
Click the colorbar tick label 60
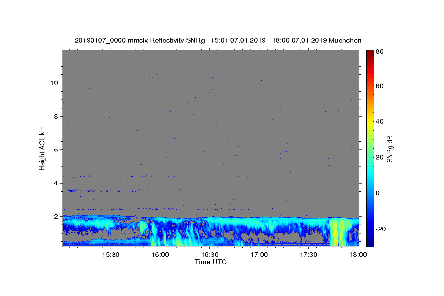click(x=380, y=86)
